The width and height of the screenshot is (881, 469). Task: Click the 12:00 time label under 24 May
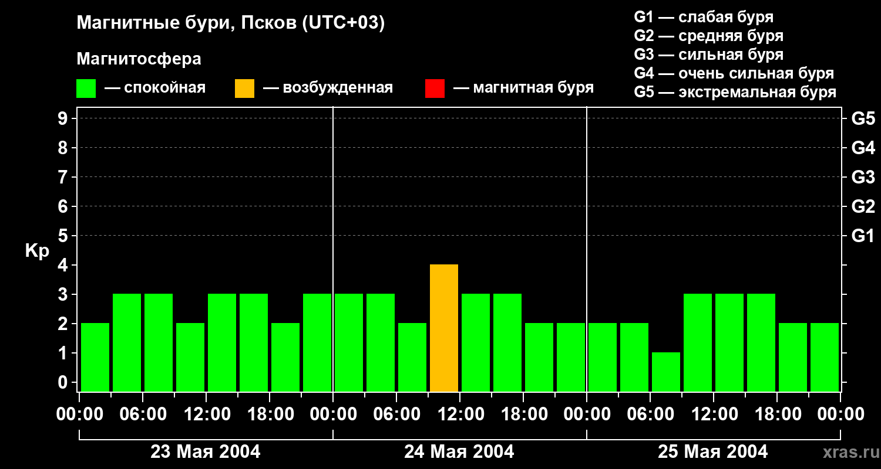point(460,414)
